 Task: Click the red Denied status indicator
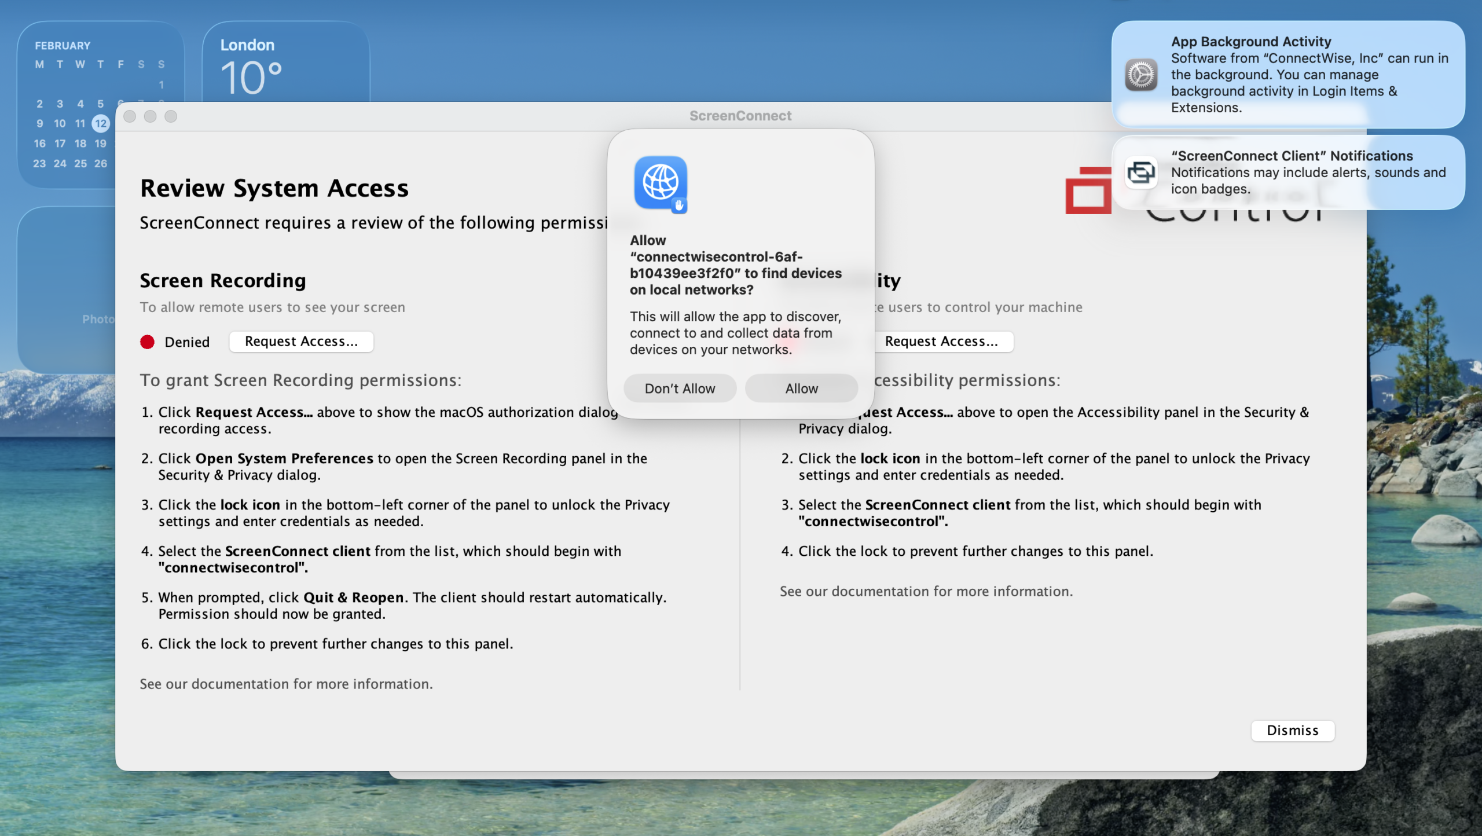click(148, 342)
